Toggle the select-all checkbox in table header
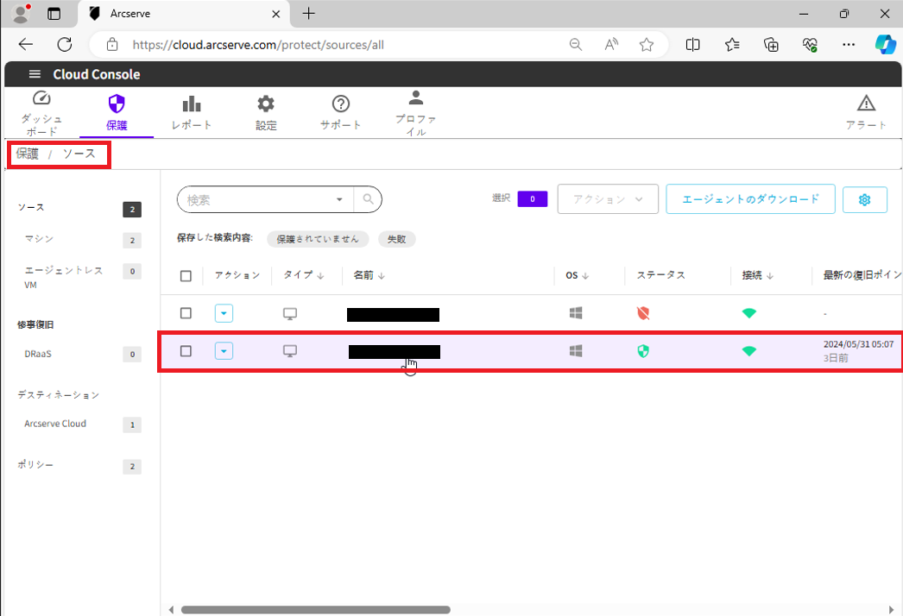The height and width of the screenshot is (616, 903). point(186,276)
